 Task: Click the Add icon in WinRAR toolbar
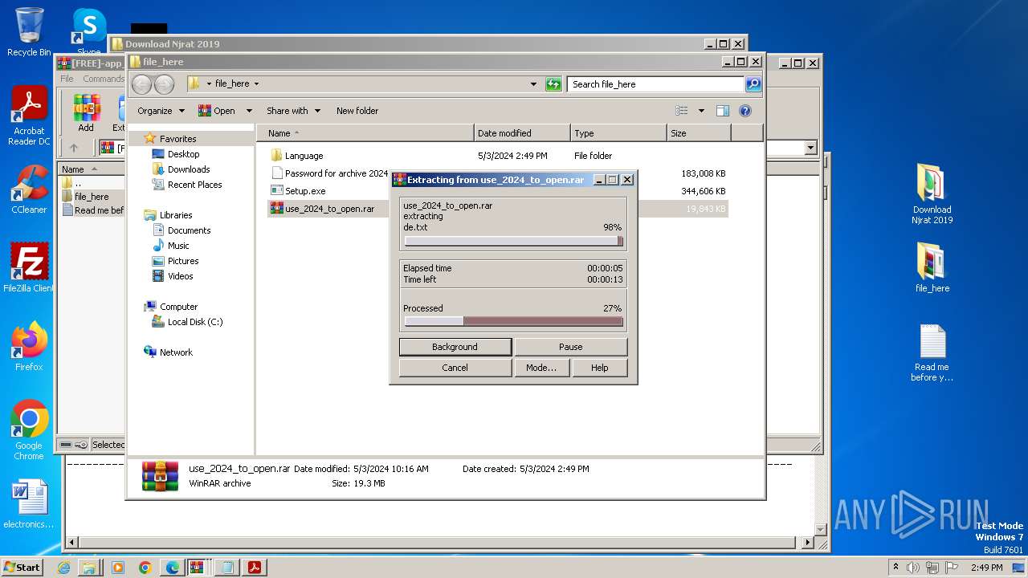tap(86, 113)
